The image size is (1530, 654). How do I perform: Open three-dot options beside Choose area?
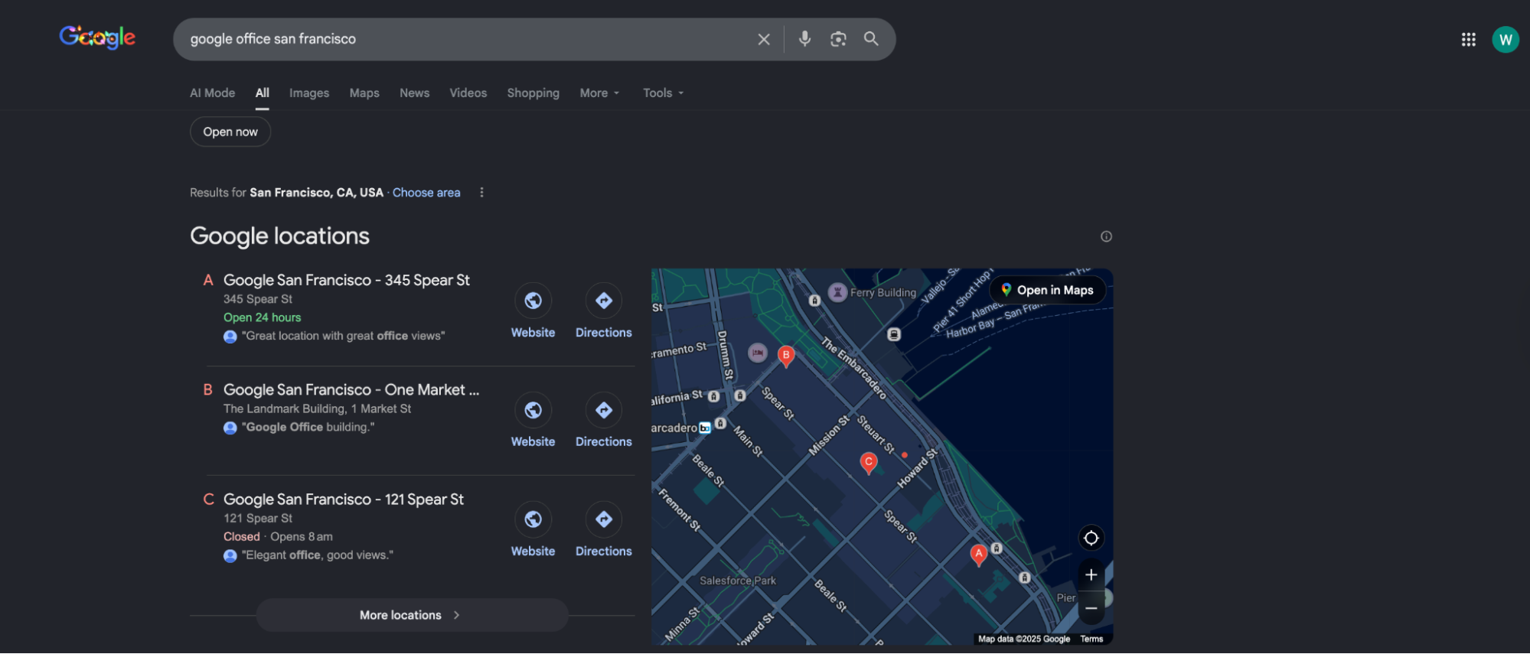pos(481,193)
